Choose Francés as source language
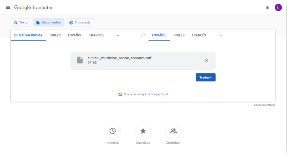 [96, 35]
